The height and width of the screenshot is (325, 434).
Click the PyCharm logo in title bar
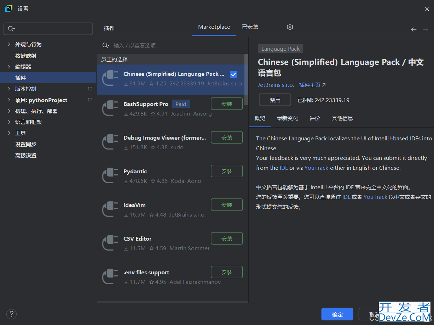point(9,9)
